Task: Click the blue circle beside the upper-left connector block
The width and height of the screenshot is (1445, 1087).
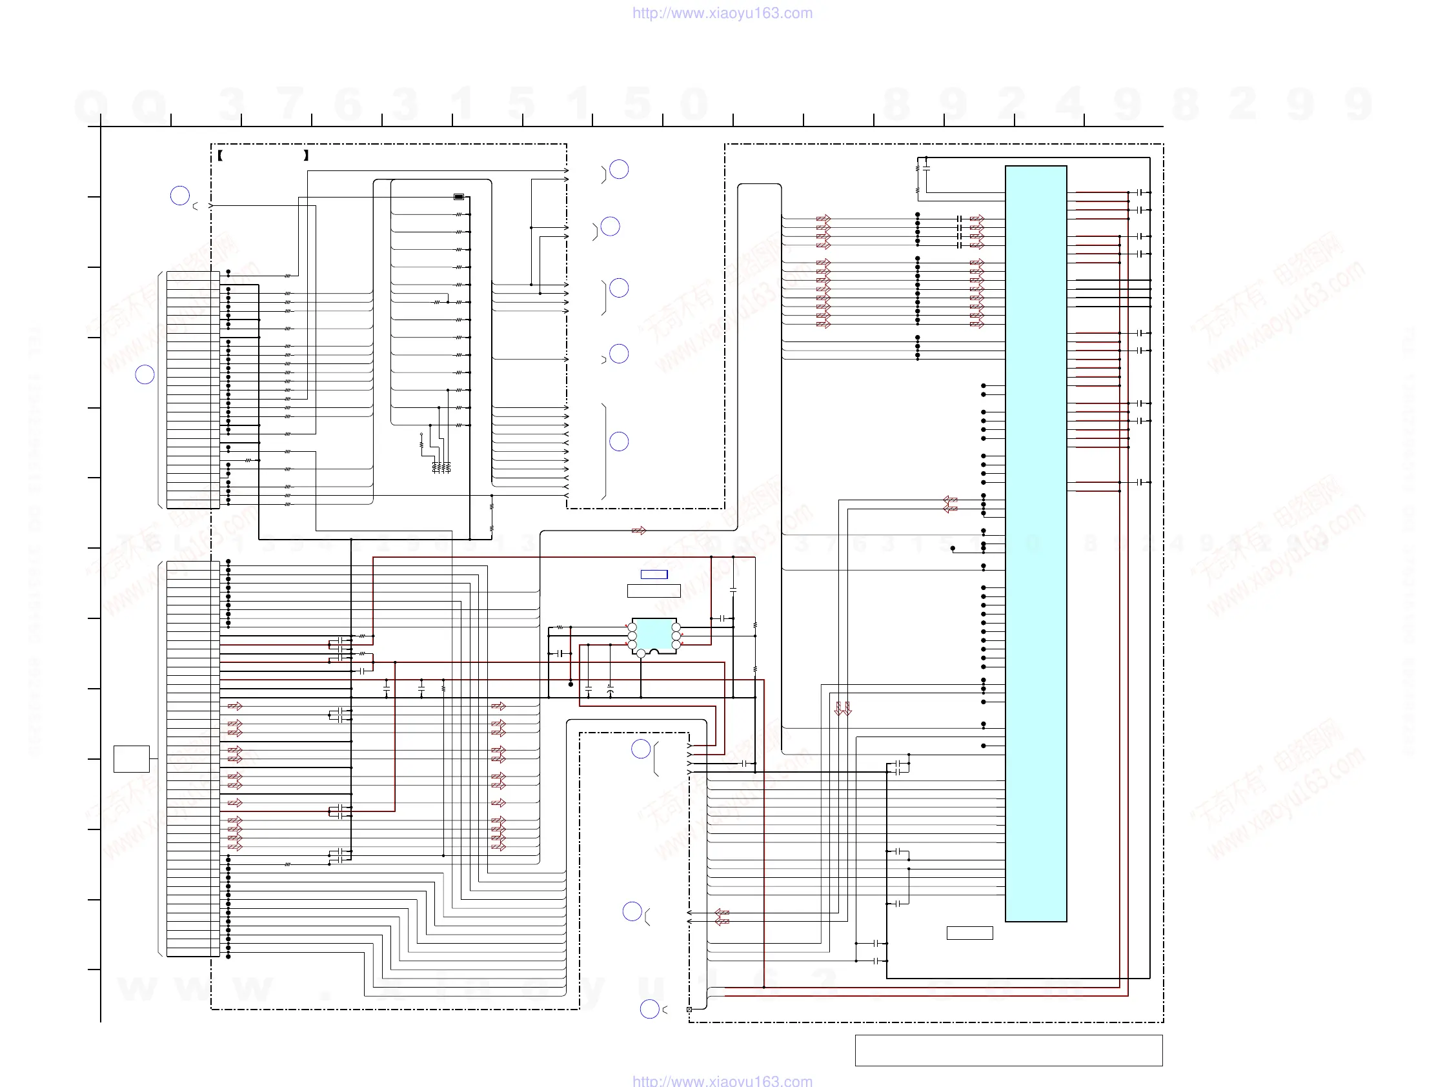Action: coord(145,374)
